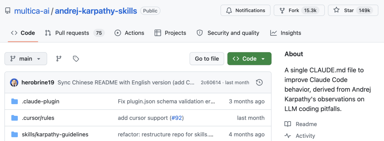Switch to the Pull requests tab
The height and width of the screenshot is (141, 384).
click(75, 33)
